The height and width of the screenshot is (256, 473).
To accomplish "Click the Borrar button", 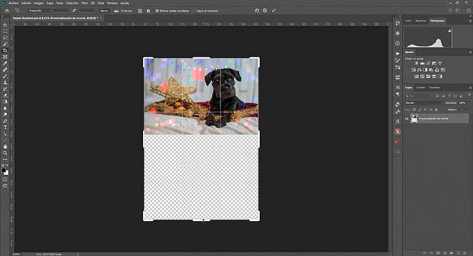I will point(104,11).
